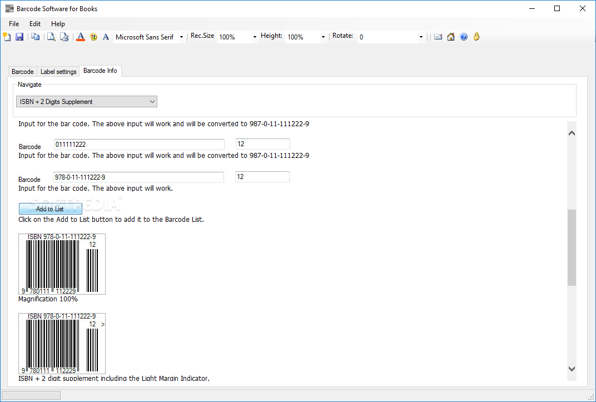Open the color palette icon
Image resolution: width=596 pixels, height=402 pixels.
coord(93,37)
